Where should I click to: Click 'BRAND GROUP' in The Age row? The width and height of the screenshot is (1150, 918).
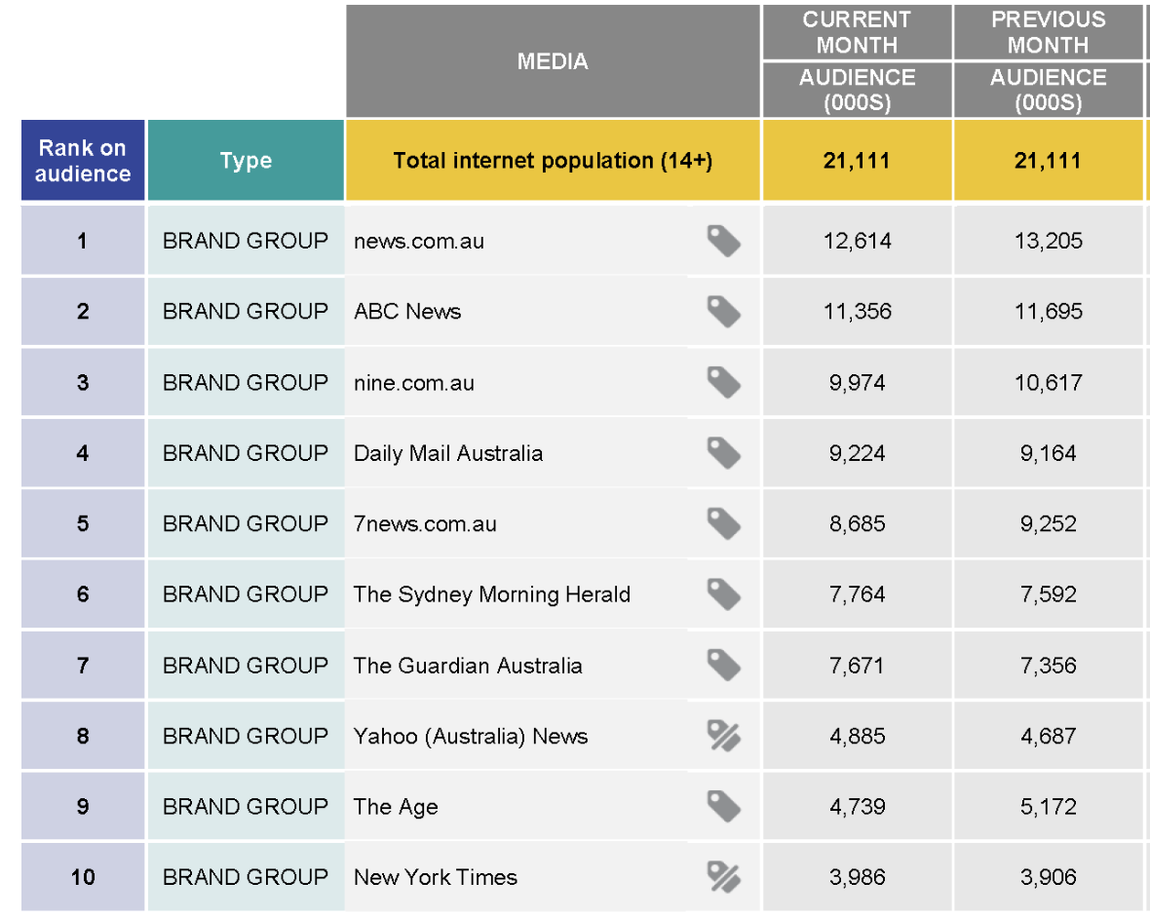(246, 807)
